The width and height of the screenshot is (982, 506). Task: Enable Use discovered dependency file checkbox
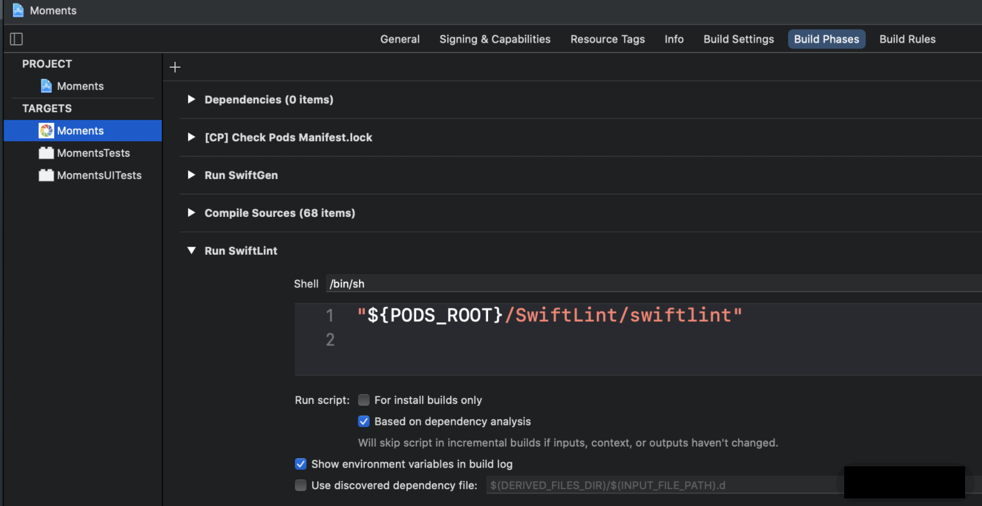pyautogui.click(x=301, y=486)
